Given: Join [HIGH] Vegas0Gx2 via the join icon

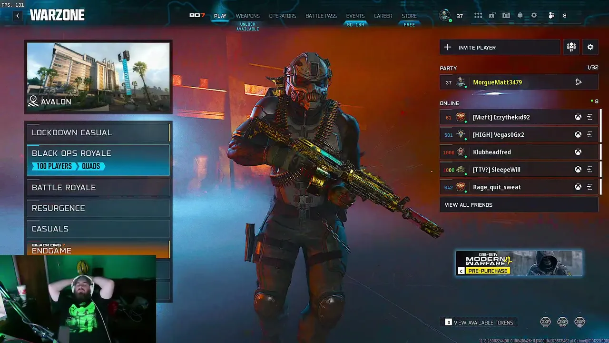Looking at the screenshot, I should tap(589, 135).
